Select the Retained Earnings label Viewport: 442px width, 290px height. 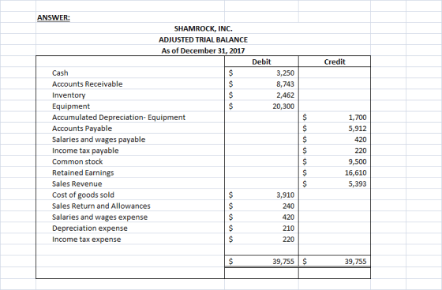click(x=83, y=173)
